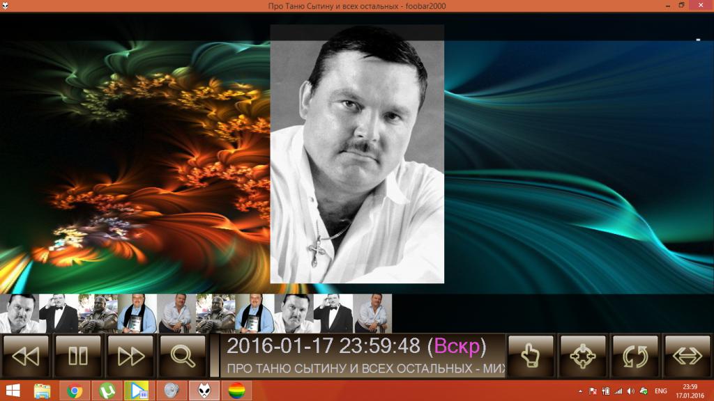714x401 pixels.
Task: Click the foobar2000 alien-head taskbar icon
Action: coord(204,391)
